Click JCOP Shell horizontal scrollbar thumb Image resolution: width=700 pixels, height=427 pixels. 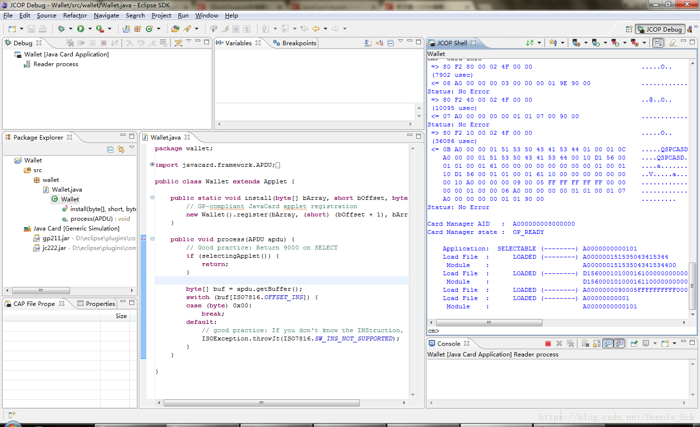pyautogui.click(x=489, y=322)
